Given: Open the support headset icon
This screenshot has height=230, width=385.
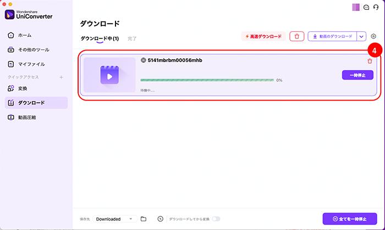Looking at the screenshot, I should point(375,7).
